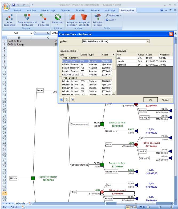Close the PrecisionTree Recherche dialog

coord(171,34)
